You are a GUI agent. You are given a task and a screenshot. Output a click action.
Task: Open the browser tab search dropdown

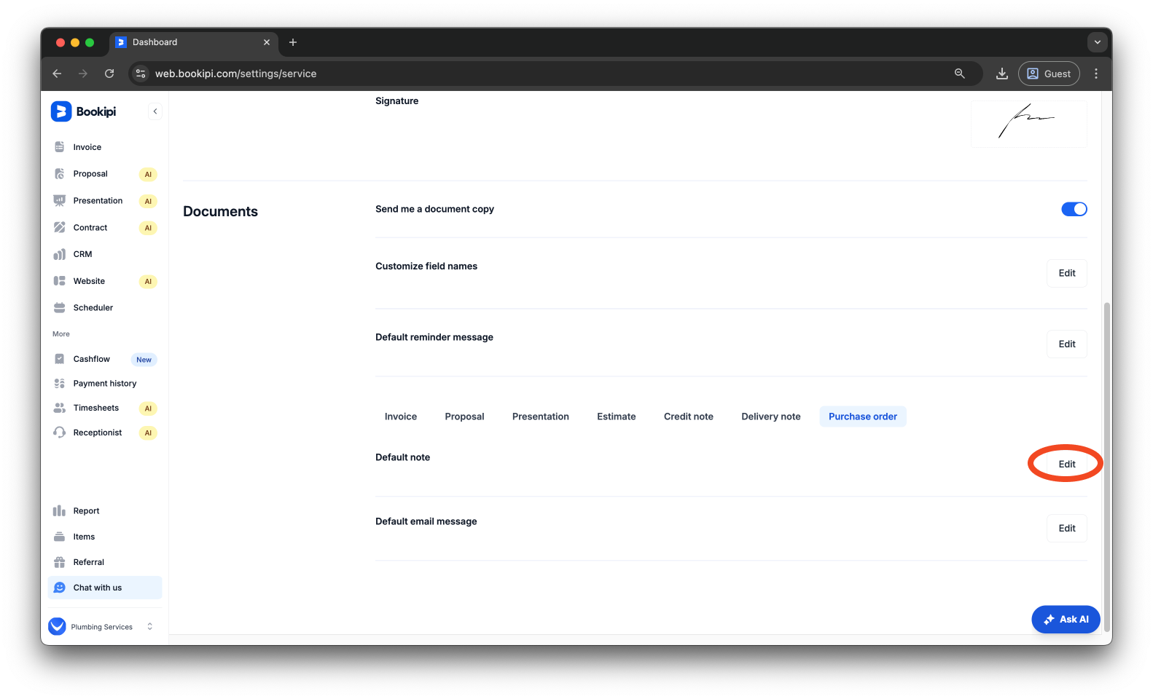click(1098, 42)
